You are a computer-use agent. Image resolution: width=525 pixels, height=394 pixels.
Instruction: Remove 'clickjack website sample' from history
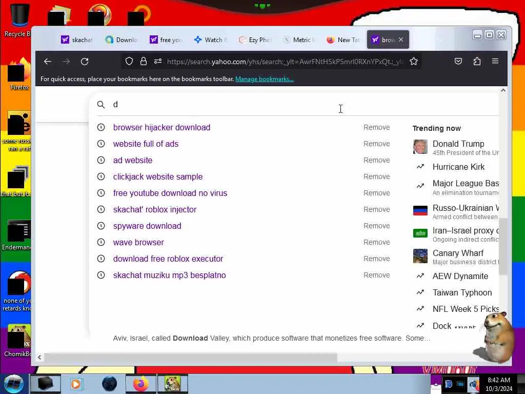[377, 176]
